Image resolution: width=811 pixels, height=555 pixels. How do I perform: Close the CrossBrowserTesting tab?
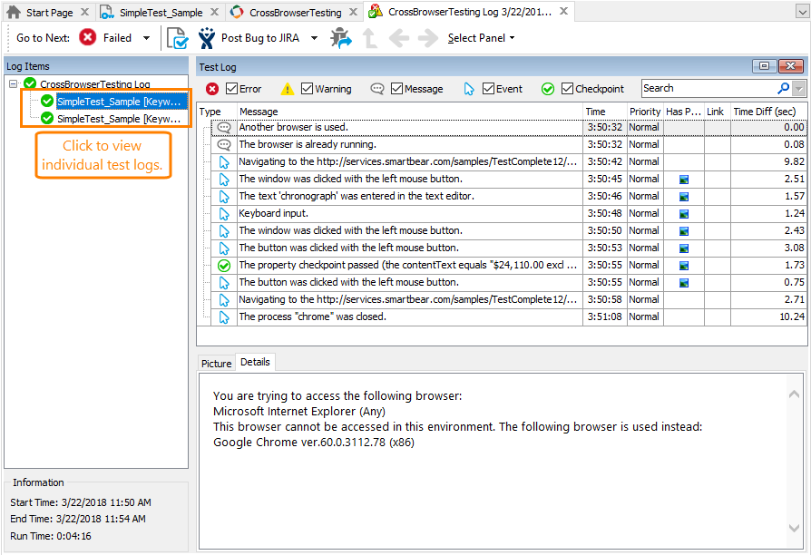coord(353,12)
